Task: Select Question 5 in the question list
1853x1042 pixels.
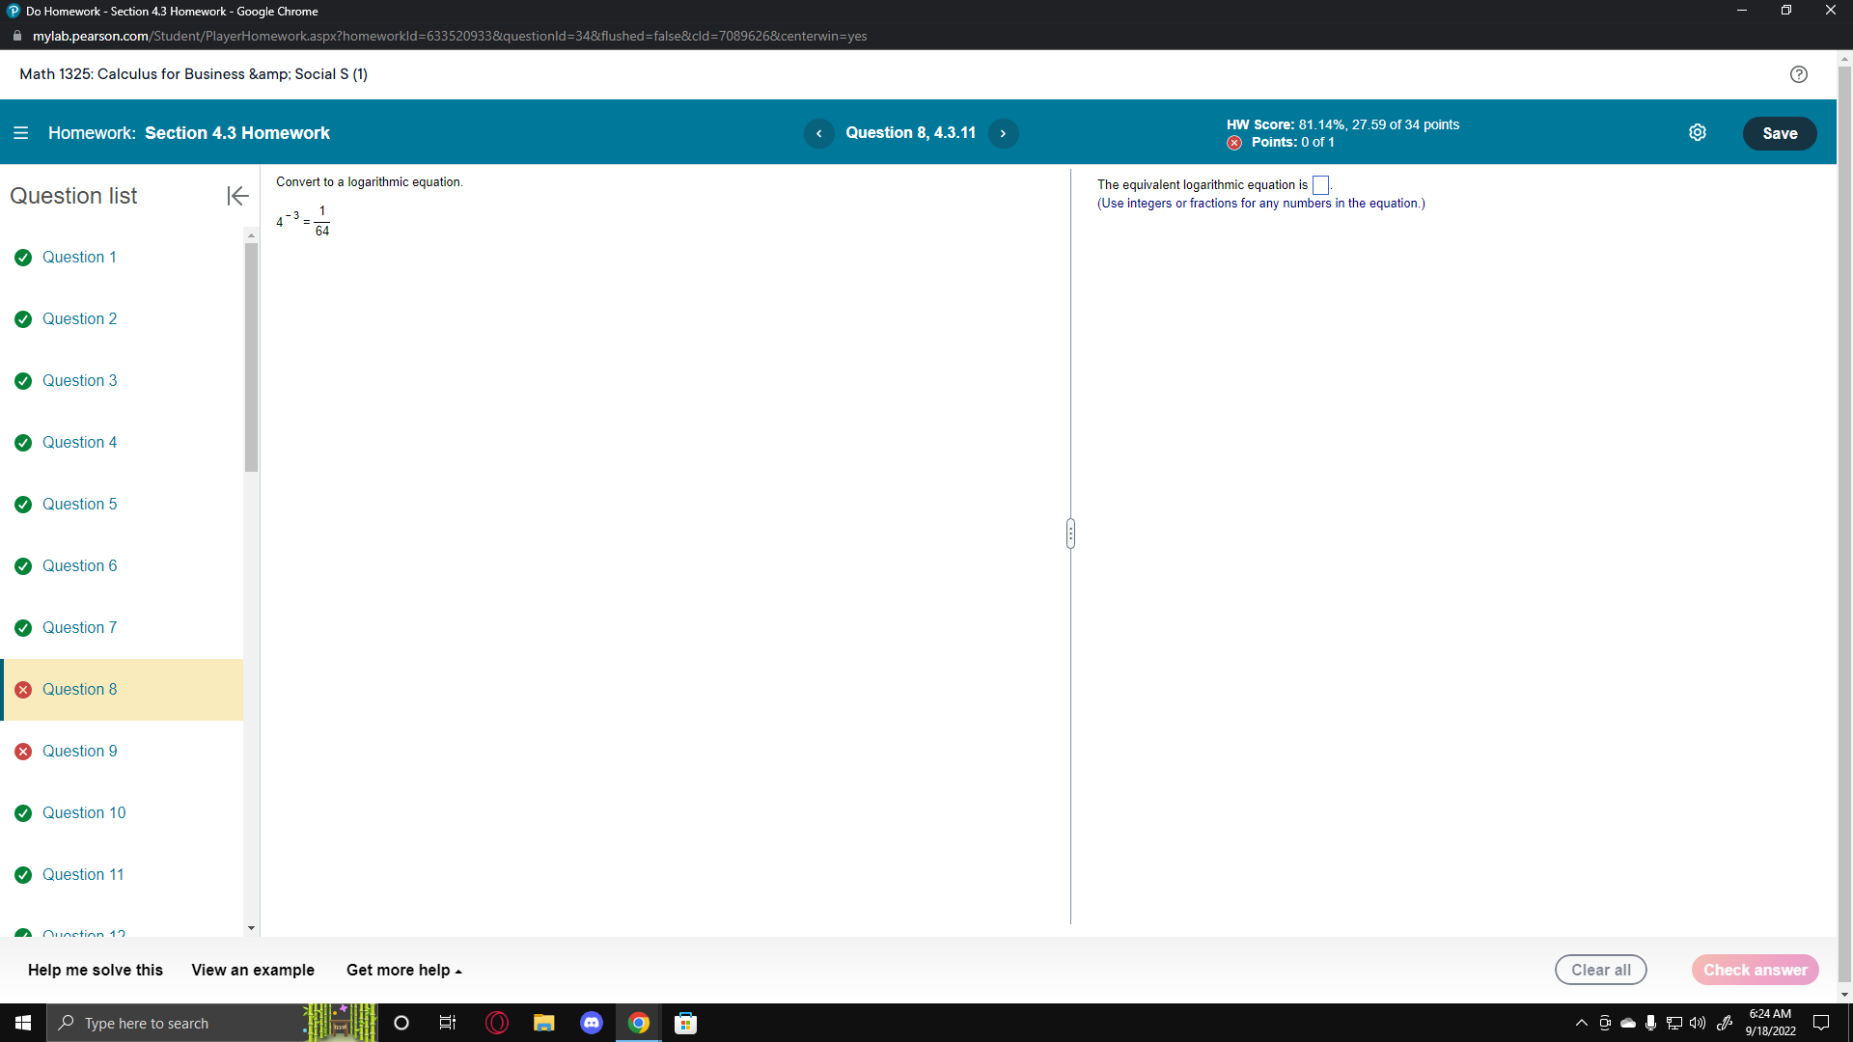Action: click(79, 504)
